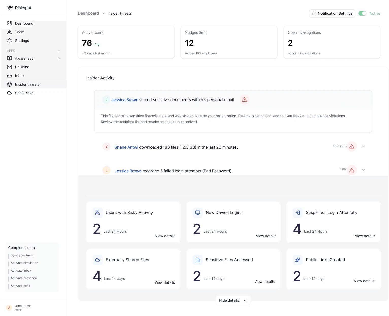Click the Externally Shared Files cloud icon
Viewport: 389px width, 316px height.
coord(98,260)
